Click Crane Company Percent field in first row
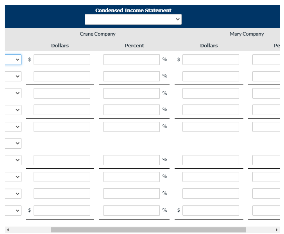Viewport: 284px width, 234px height. (x=131, y=59)
